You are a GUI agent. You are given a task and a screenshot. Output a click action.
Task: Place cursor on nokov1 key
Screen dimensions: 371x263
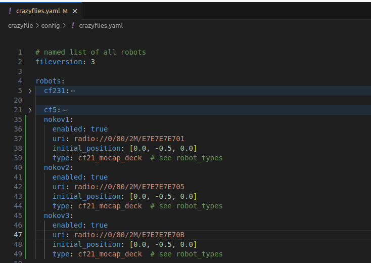tap(56, 119)
